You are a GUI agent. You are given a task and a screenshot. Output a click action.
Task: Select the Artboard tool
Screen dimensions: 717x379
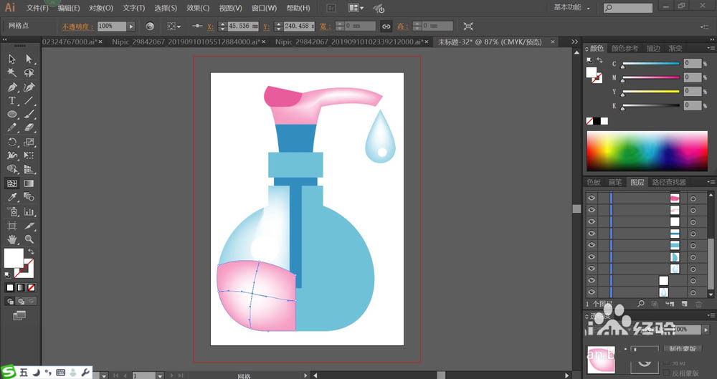click(12, 226)
